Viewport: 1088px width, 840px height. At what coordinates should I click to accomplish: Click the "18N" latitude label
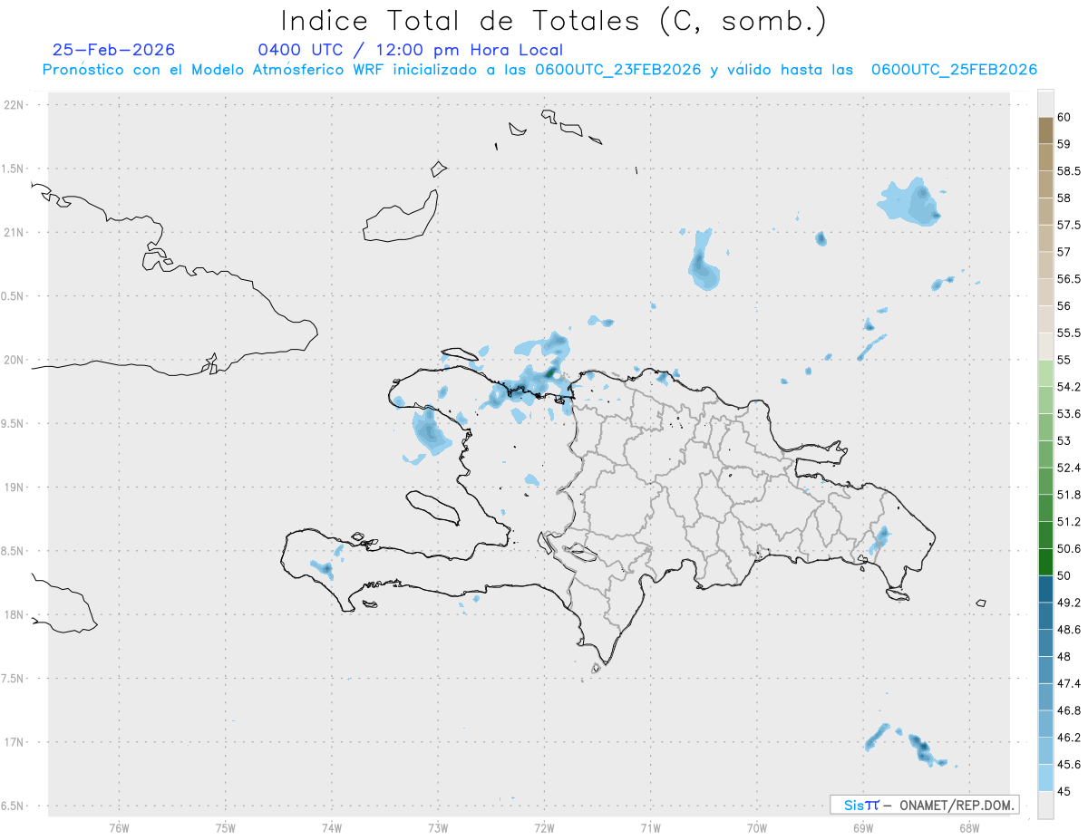(15, 615)
